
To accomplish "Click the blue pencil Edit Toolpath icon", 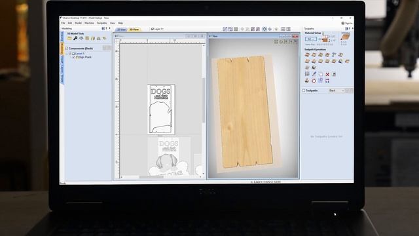I will point(314,74).
